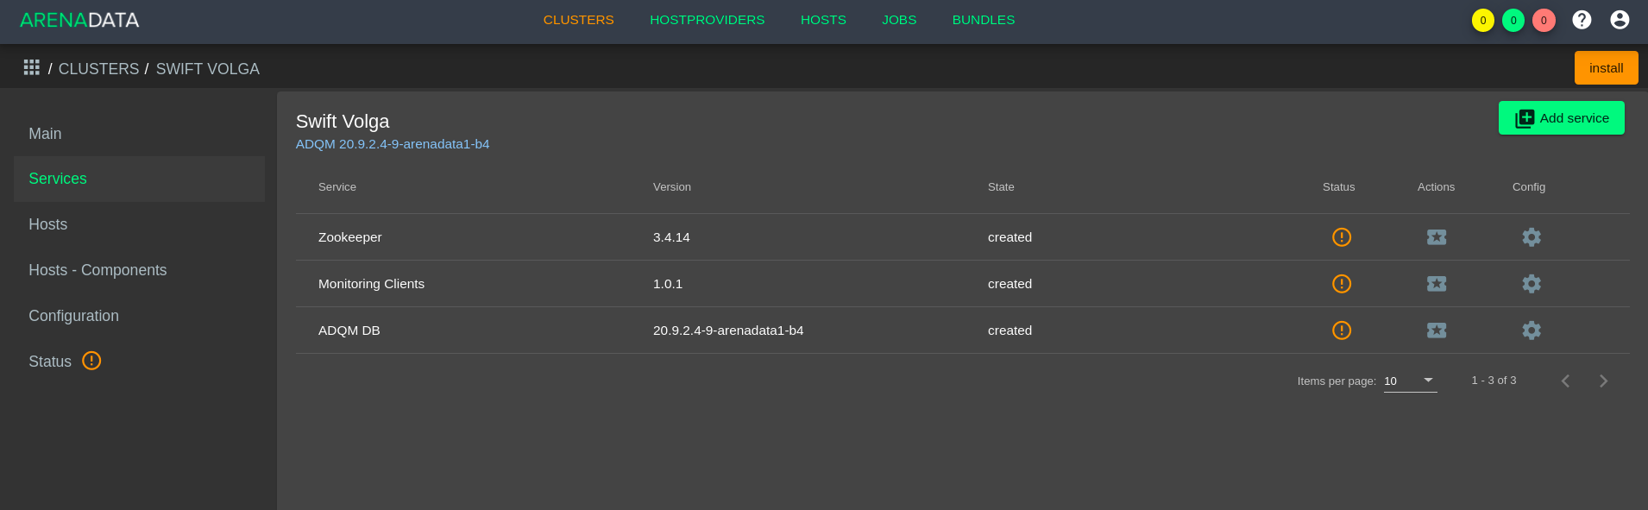Select Services in the sidebar
The width and height of the screenshot is (1648, 510).
[x=139, y=179]
